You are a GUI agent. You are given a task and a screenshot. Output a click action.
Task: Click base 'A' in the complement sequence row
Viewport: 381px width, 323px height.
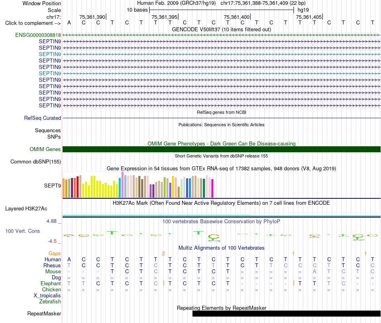coord(69,22)
